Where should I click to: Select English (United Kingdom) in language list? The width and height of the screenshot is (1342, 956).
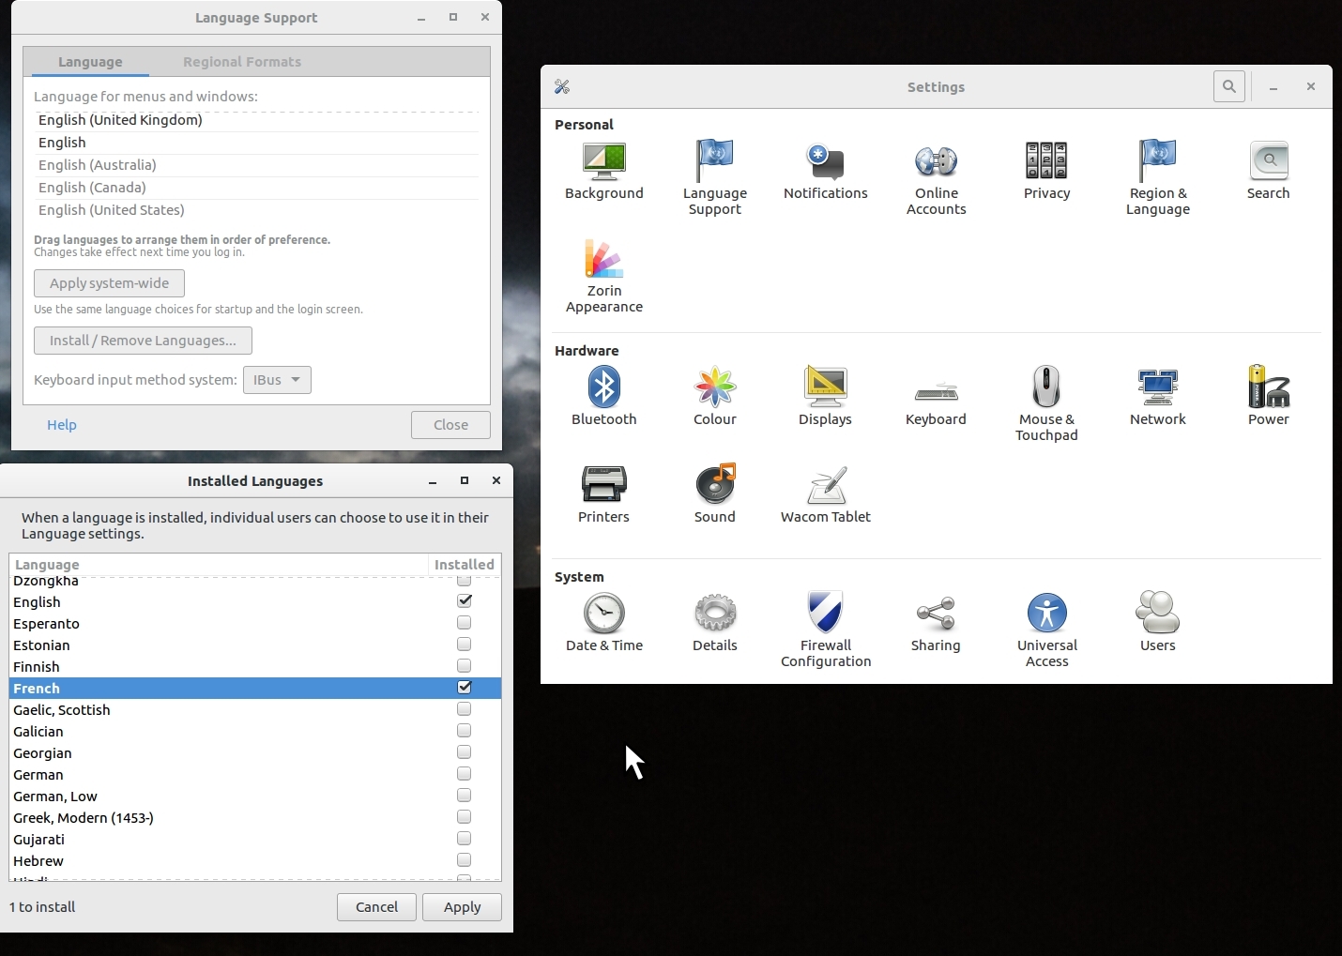tap(120, 120)
